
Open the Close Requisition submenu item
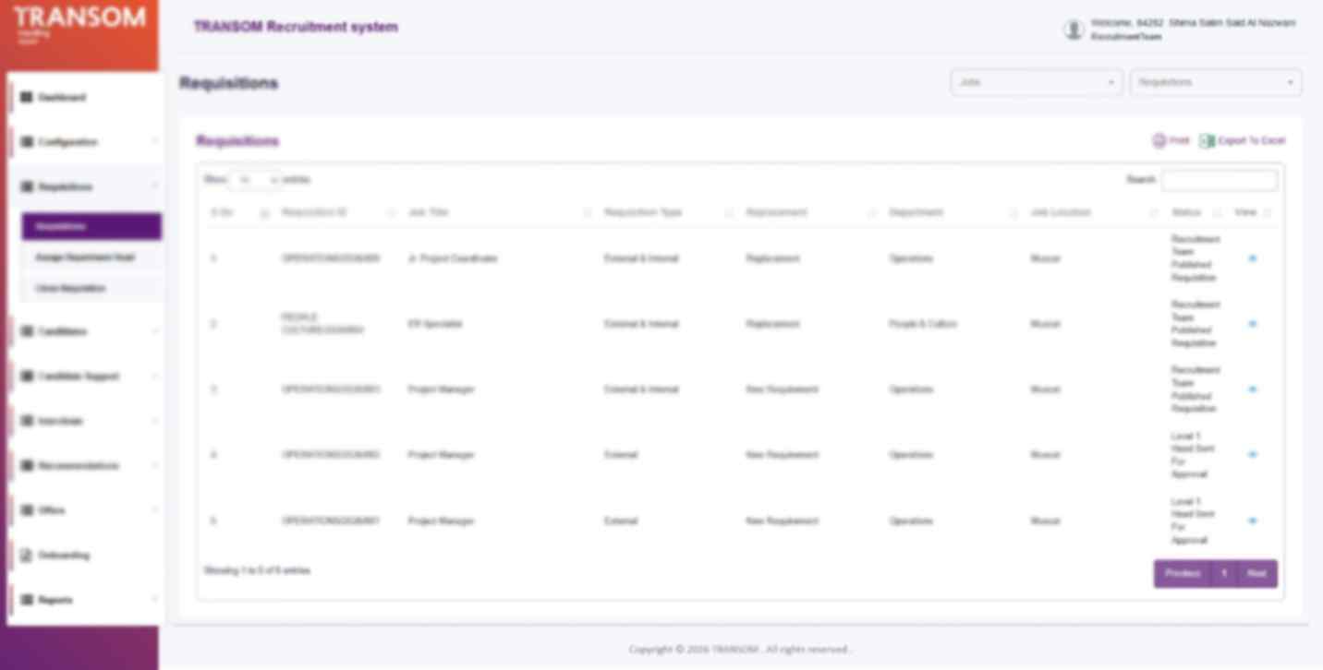[x=91, y=288]
